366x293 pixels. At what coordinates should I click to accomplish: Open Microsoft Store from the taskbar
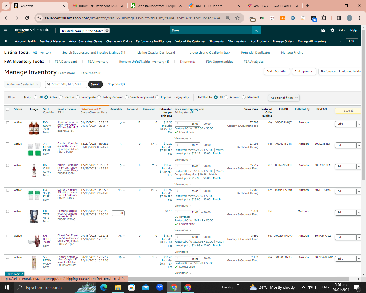[132, 287]
